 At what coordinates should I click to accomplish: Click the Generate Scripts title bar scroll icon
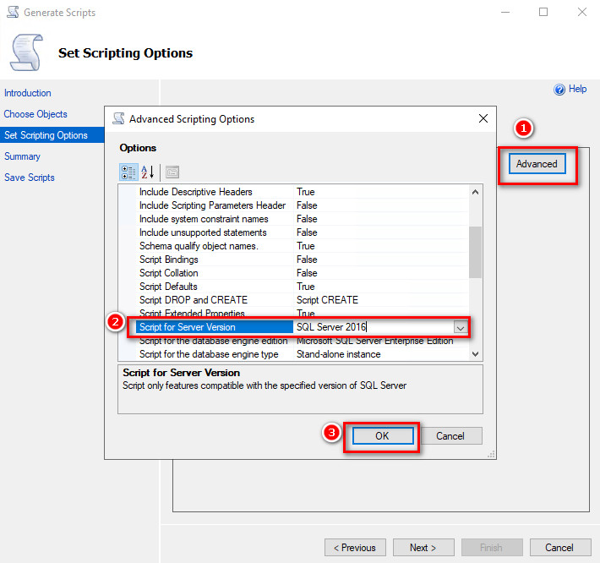point(14,12)
